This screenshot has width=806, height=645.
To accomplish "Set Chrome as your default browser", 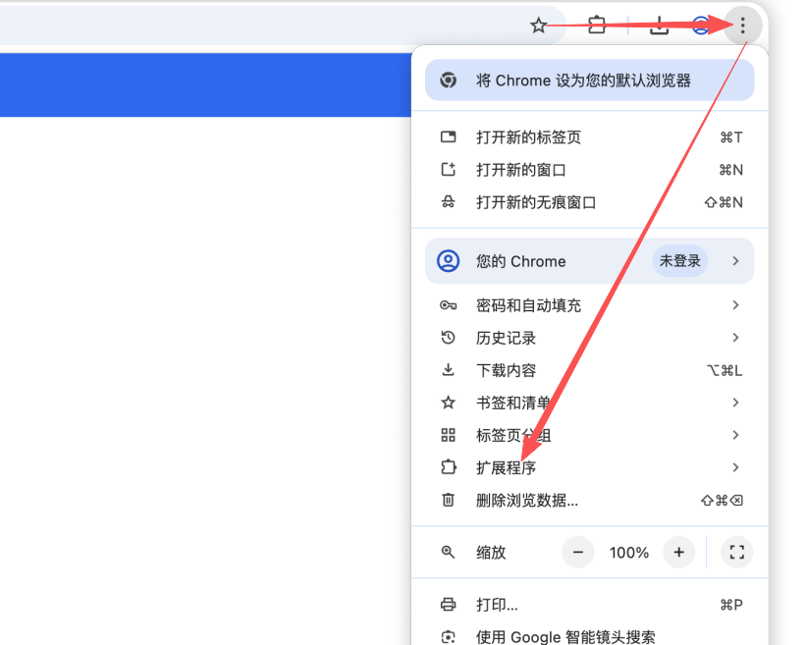I will pyautogui.click(x=590, y=81).
